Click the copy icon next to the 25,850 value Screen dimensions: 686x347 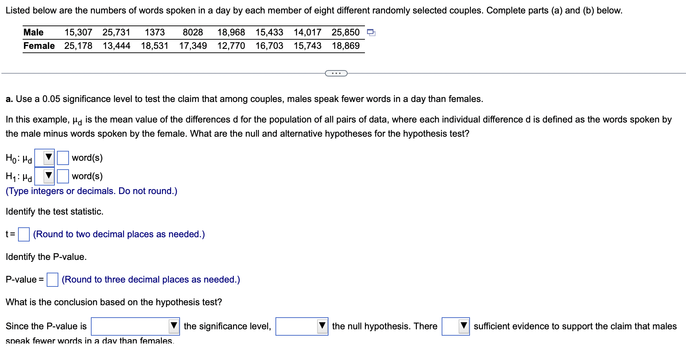pyautogui.click(x=371, y=32)
